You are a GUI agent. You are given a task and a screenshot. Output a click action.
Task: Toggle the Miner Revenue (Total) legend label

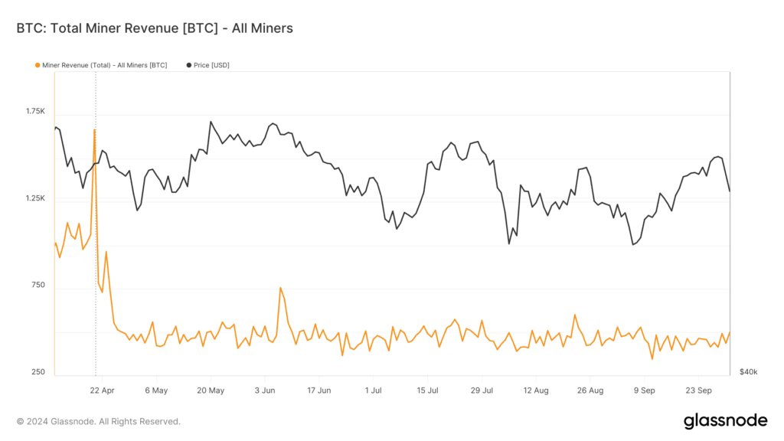104,65
